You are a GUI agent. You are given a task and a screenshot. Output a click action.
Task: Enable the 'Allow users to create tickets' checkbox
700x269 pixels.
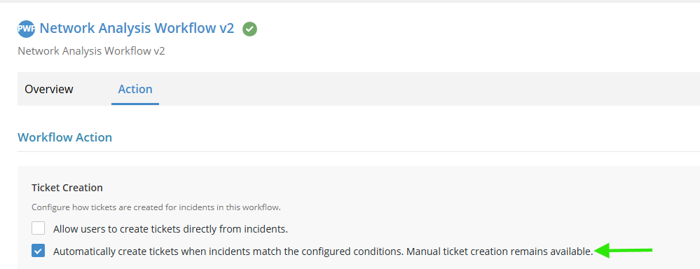point(39,228)
